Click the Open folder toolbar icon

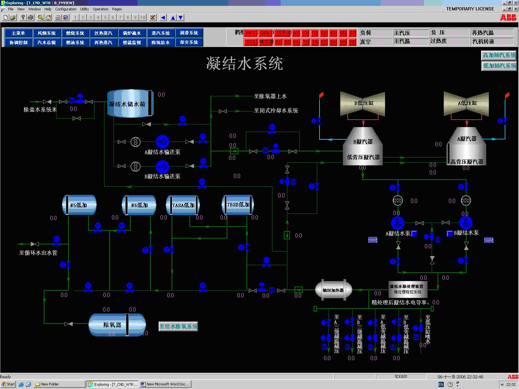click(x=13, y=18)
